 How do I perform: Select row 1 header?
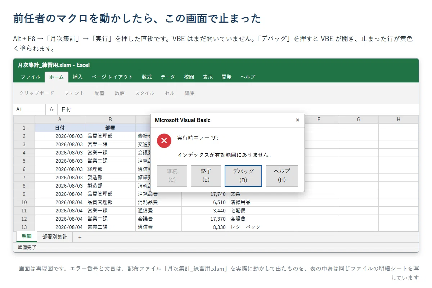click(x=24, y=128)
